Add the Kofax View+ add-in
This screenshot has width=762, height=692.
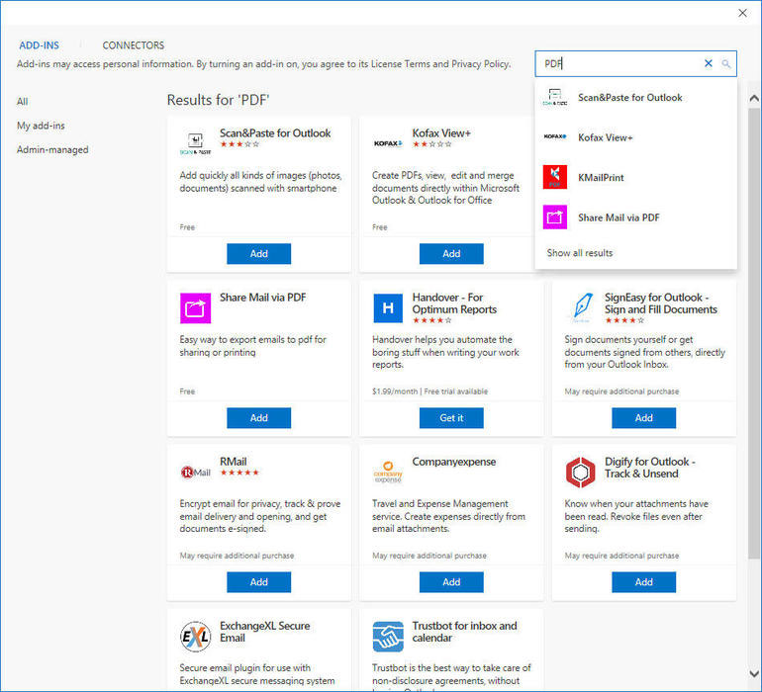(x=451, y=253)
